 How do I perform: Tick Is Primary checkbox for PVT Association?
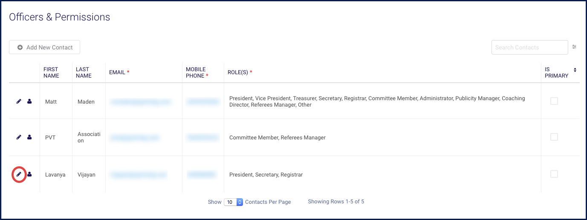click(x=554, y=137)
